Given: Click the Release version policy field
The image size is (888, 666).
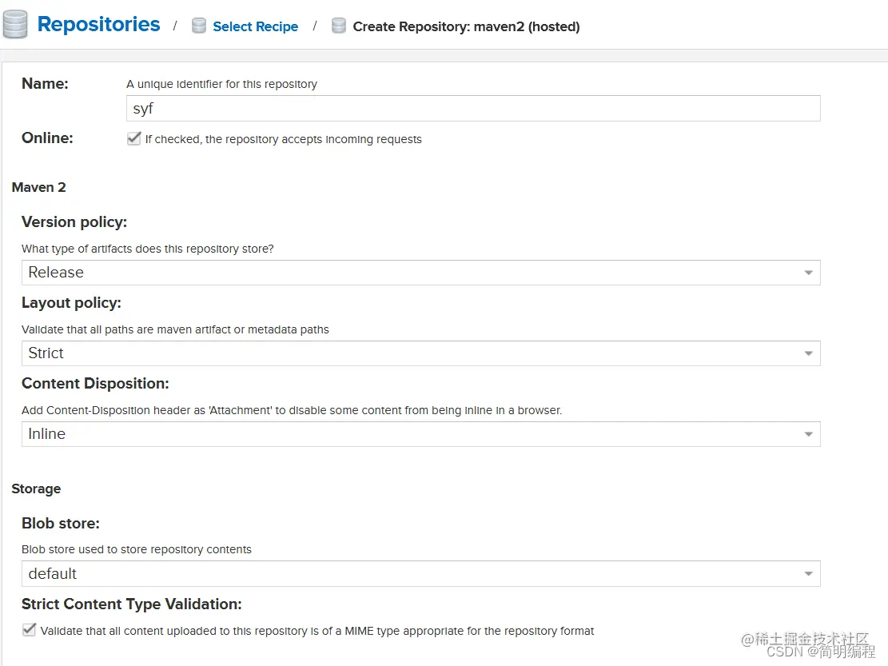Looking at the screenshot, I should click(x=420, y=273).
